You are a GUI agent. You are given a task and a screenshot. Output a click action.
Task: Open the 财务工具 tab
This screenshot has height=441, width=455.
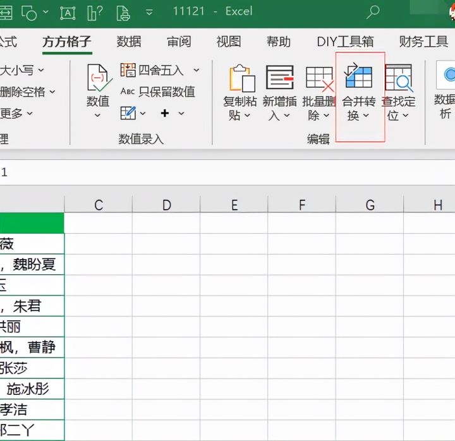(423, 42)
